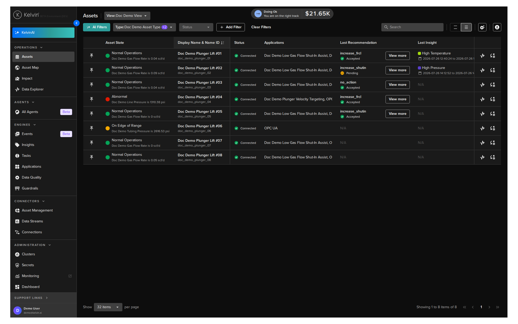Navigate to Insights
518x324 pixels.
coord(43,145)
